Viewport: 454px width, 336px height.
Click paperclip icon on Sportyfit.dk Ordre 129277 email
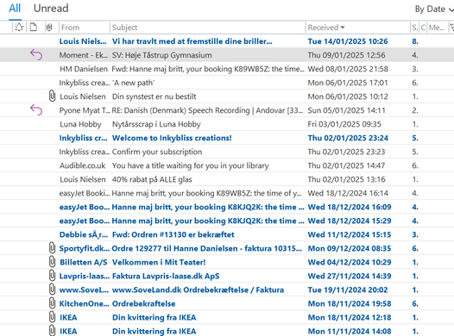52,248
